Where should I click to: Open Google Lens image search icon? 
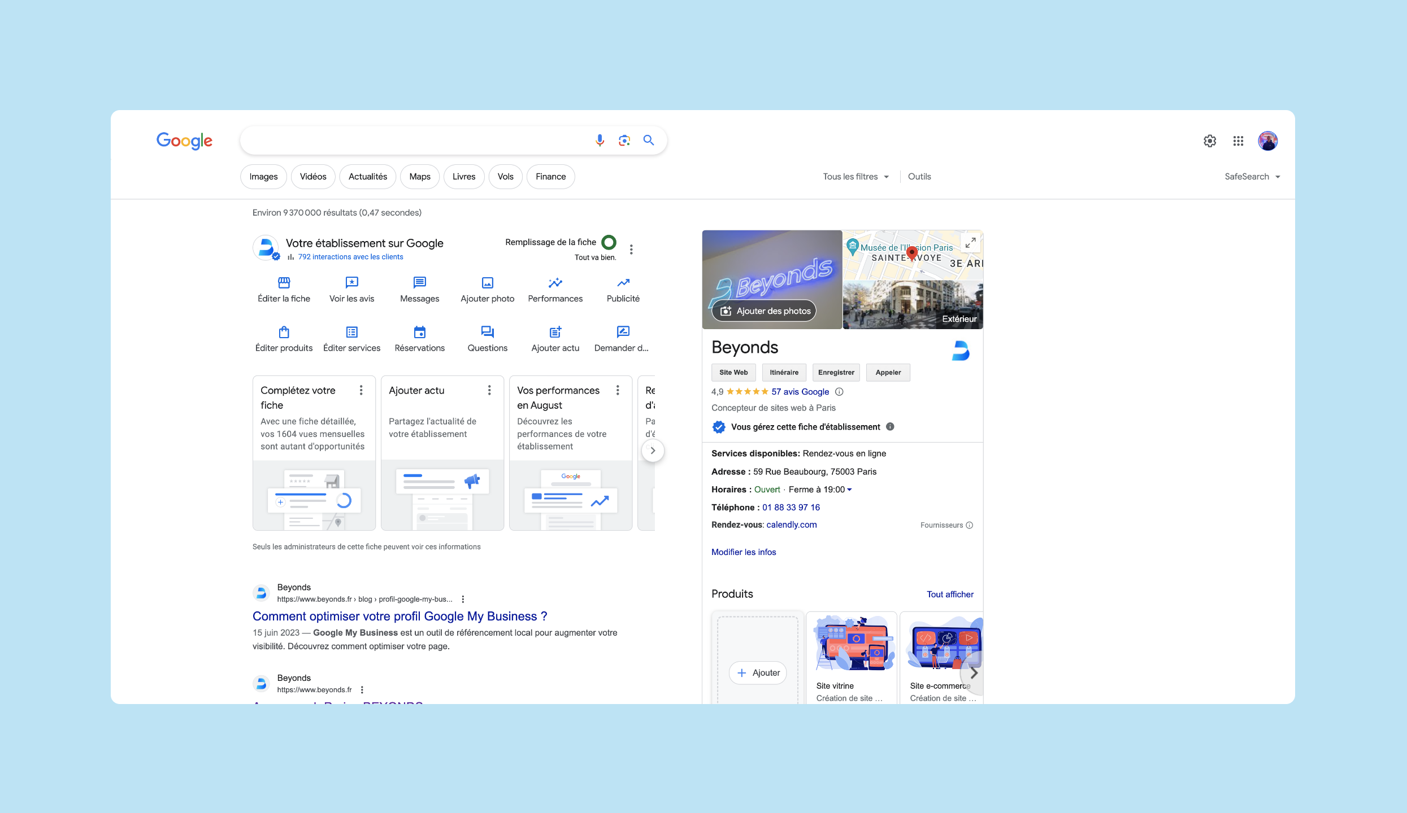pos(623,140)
